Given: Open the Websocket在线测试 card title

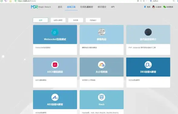Looking at the screenshot, I should tap(55, 39).
